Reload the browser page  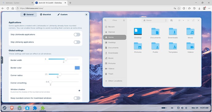coord(8,8)
